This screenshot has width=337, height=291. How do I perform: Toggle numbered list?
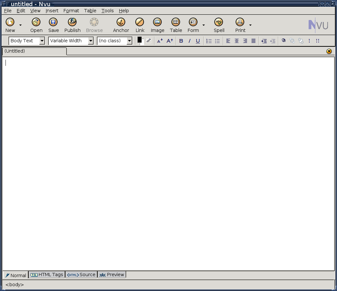tap(209, 41)
